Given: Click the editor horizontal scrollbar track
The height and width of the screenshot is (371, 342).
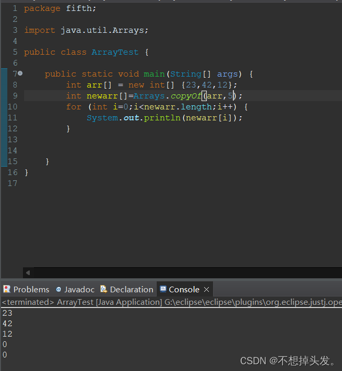Looking at the screenshot, I should pos(187,273).
